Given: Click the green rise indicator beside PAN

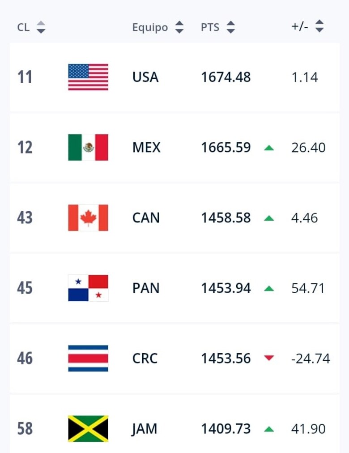Looking at the screenshot, I should (269, 288).
